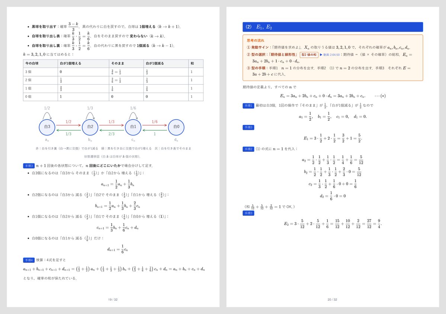Click the 手順3 badge above the E2 equation
This screenshot has width=446, height=314.
click(248, 213)
